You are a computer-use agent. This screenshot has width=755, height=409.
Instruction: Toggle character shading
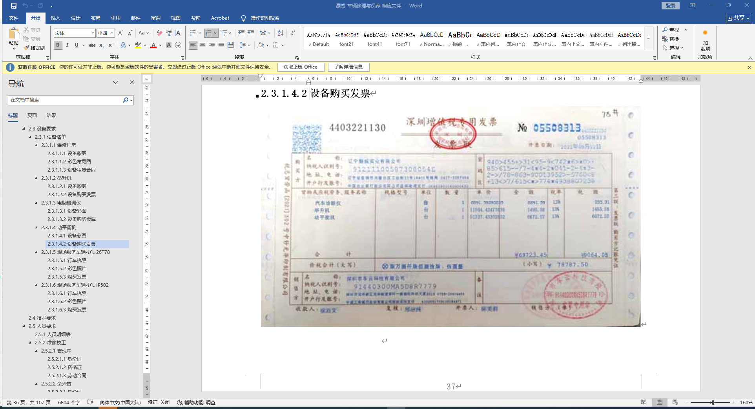[169, 45]
